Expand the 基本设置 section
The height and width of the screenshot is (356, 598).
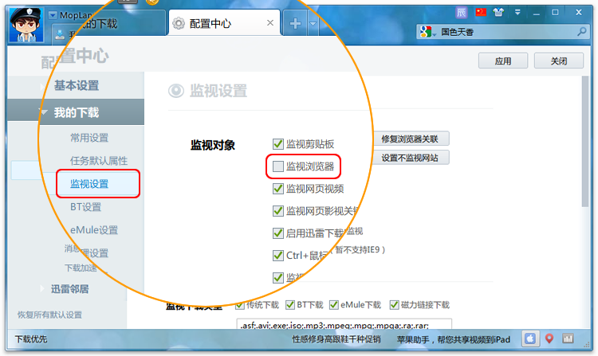click(76, 85)
